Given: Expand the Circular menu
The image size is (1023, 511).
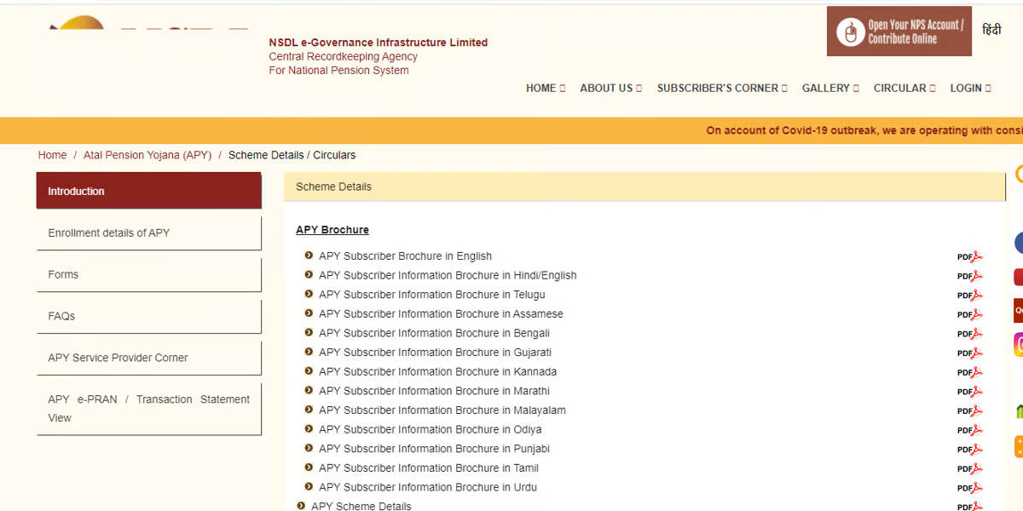Looking at the screenshot, I should 904,88.
